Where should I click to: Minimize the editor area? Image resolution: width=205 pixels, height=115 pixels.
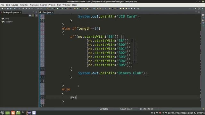click(196, 12)
